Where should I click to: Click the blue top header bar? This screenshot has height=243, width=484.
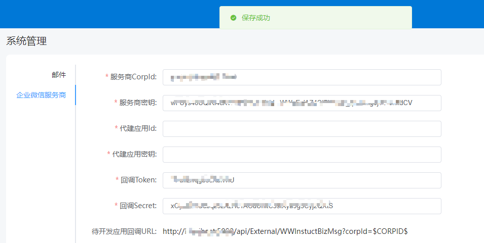point(101,14)
